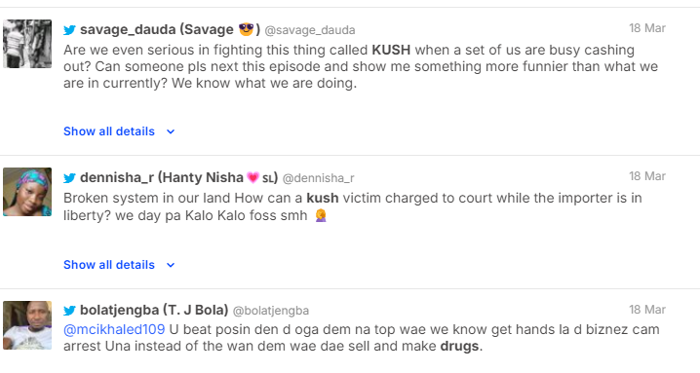Click the 18 Mar date on dennisha_r's tweet
This screenshot has height=373, width=700.
[647, 176]
